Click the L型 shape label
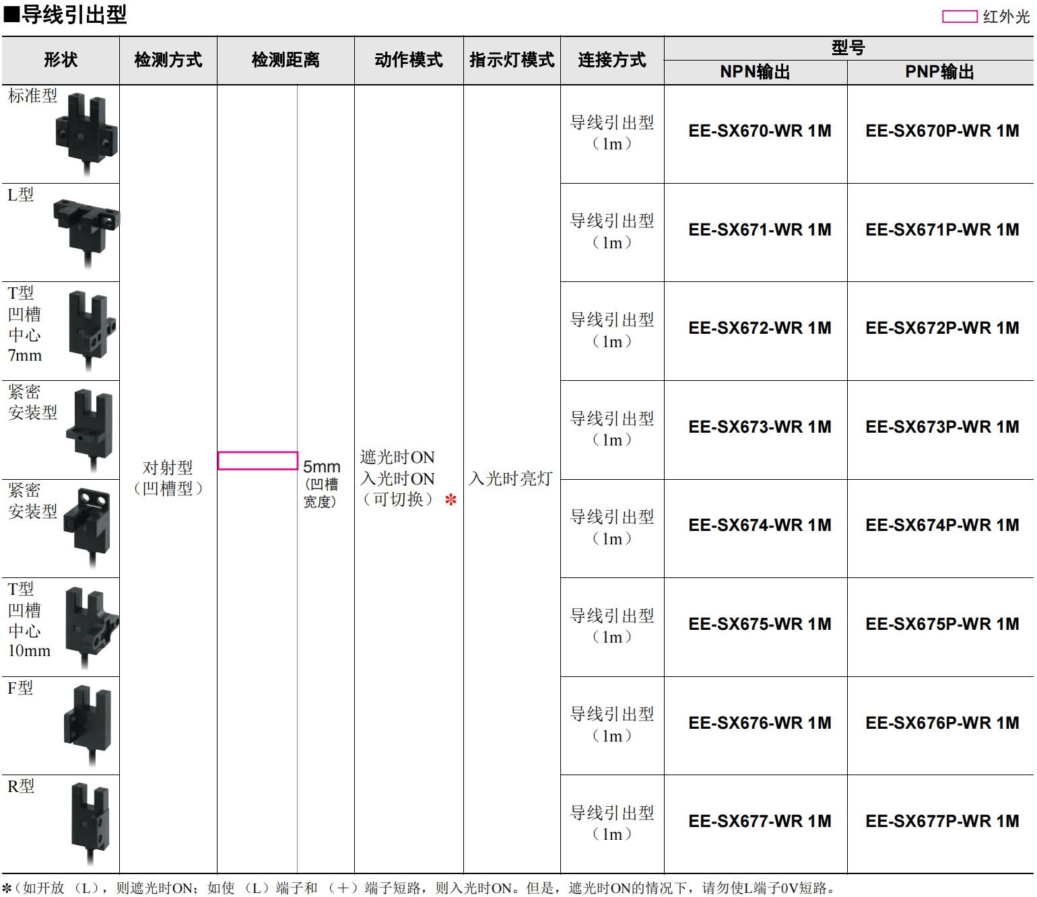 point(20,195)
